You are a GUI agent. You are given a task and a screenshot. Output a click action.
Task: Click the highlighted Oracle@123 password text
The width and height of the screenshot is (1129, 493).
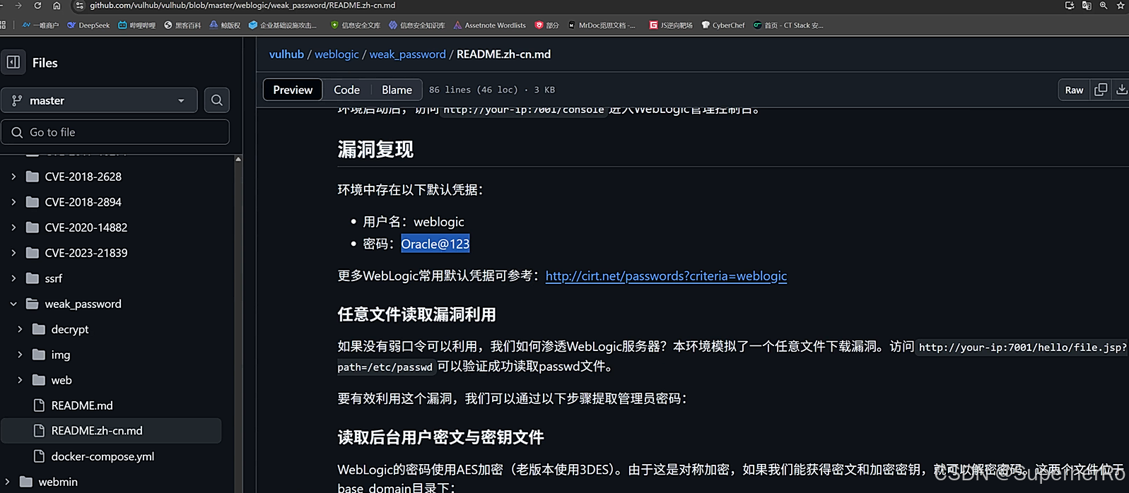[435, 244]
